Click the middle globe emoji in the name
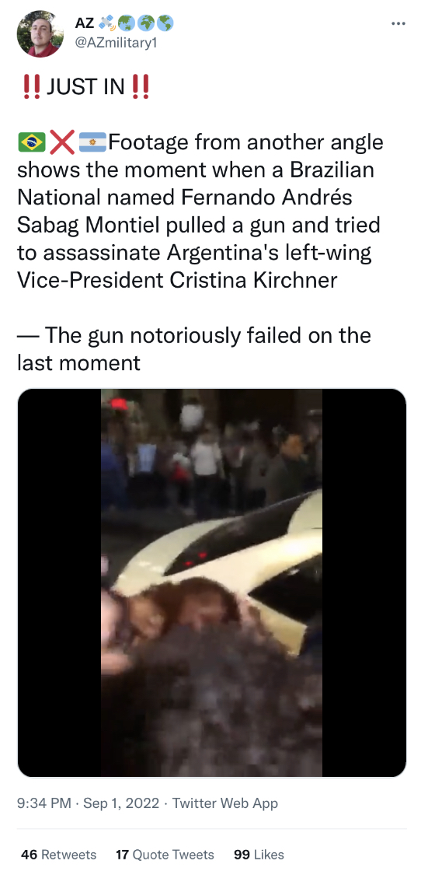The image size is (428, 878). [146, 23]
